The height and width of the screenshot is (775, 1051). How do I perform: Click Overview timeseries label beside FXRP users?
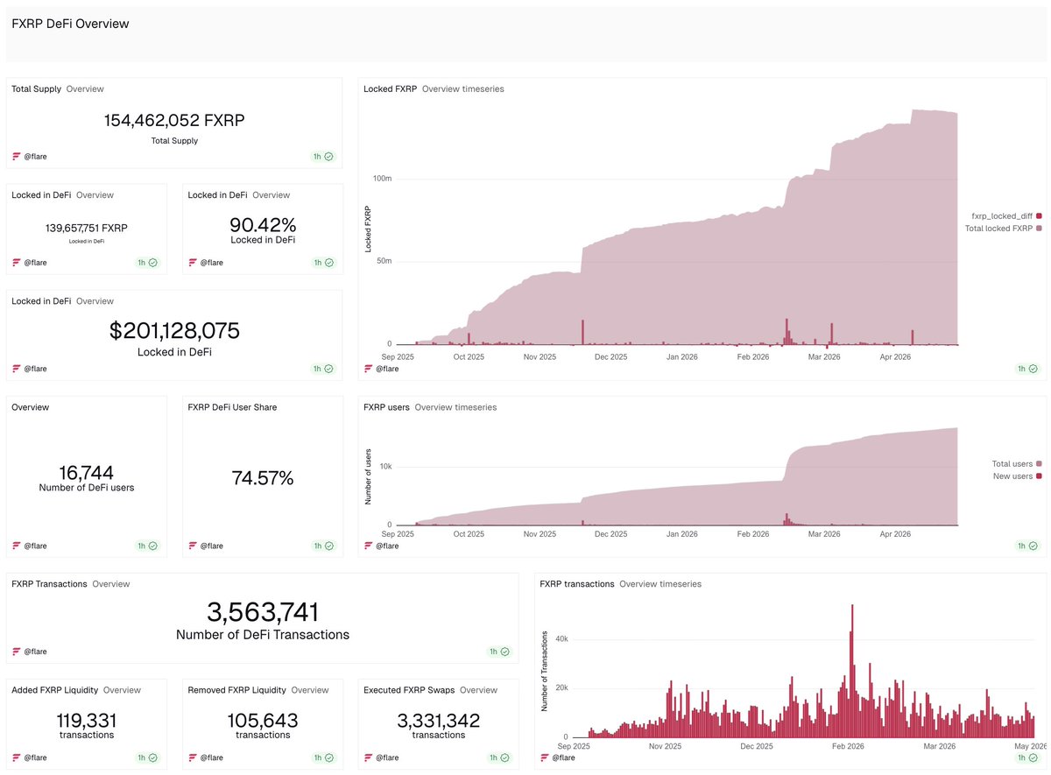click(455, 407)
